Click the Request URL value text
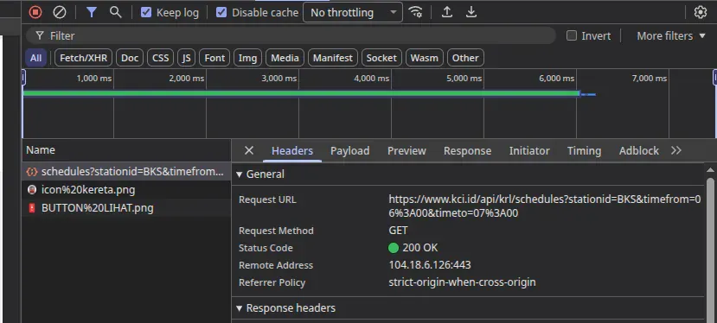 545,206
